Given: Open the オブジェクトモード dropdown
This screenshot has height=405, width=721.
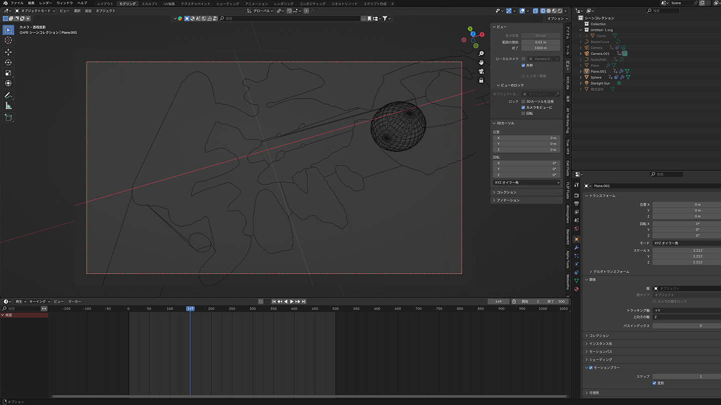Looking at the screenshot, I should (x=35, y=10).
